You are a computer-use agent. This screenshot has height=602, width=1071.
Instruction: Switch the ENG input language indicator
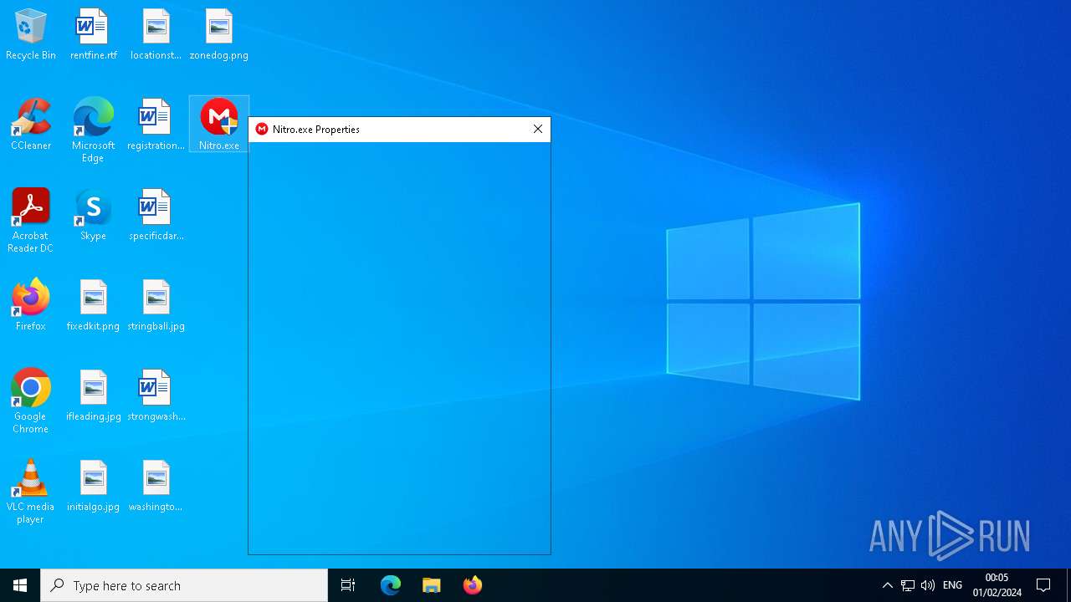point(952,585)
